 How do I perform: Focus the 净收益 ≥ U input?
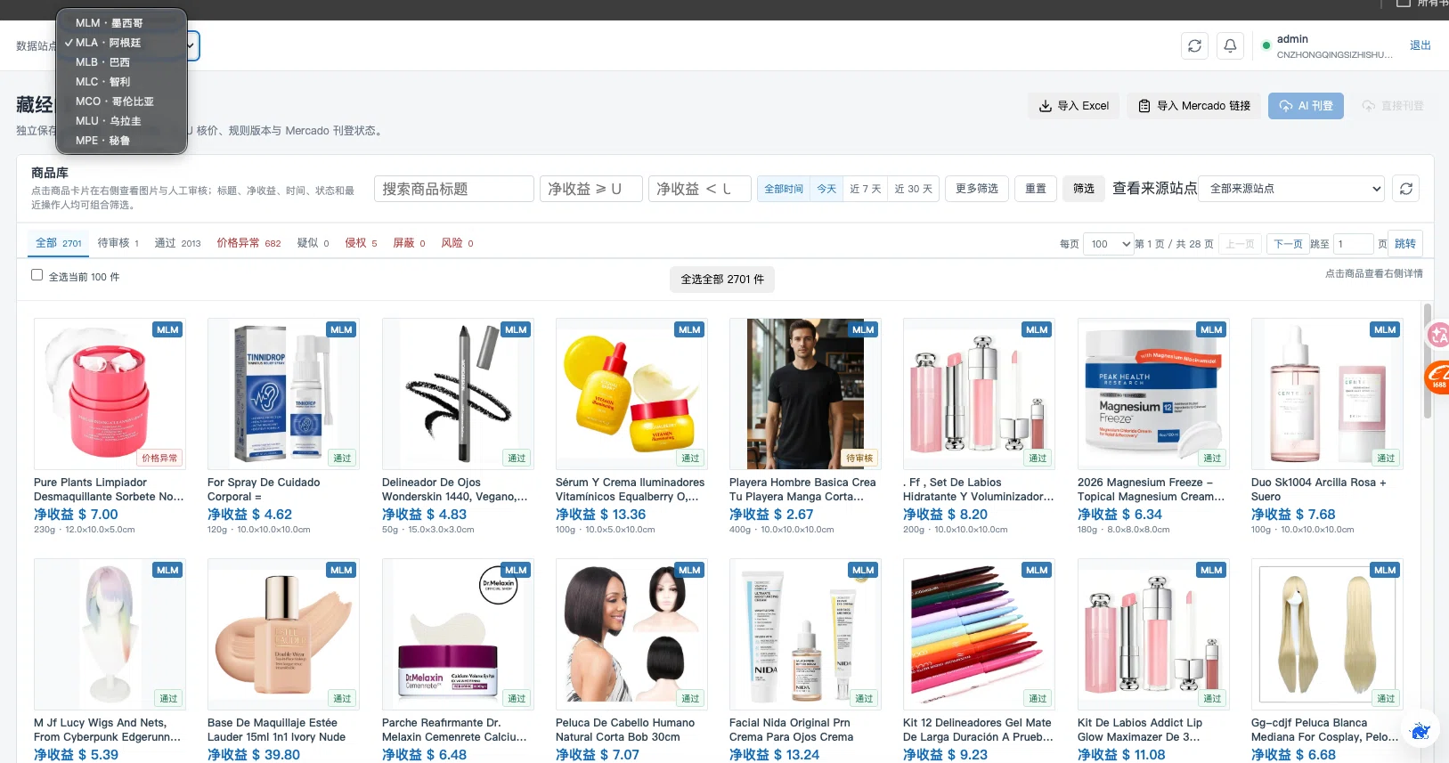tap(591, 189)
